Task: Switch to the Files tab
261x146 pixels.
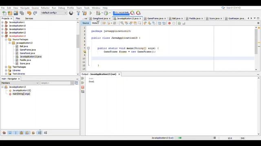Action: point(18,19)
